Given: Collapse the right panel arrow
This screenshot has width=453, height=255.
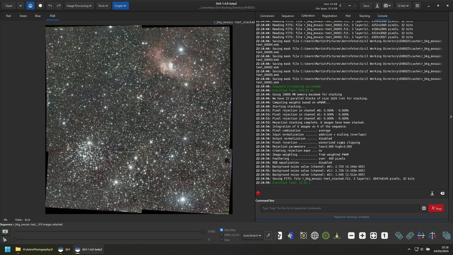Looking at the screenshot, I should pos(451,117).
